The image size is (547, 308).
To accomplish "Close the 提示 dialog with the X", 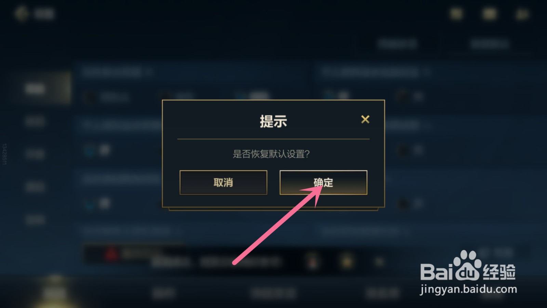I will [365, 119].
